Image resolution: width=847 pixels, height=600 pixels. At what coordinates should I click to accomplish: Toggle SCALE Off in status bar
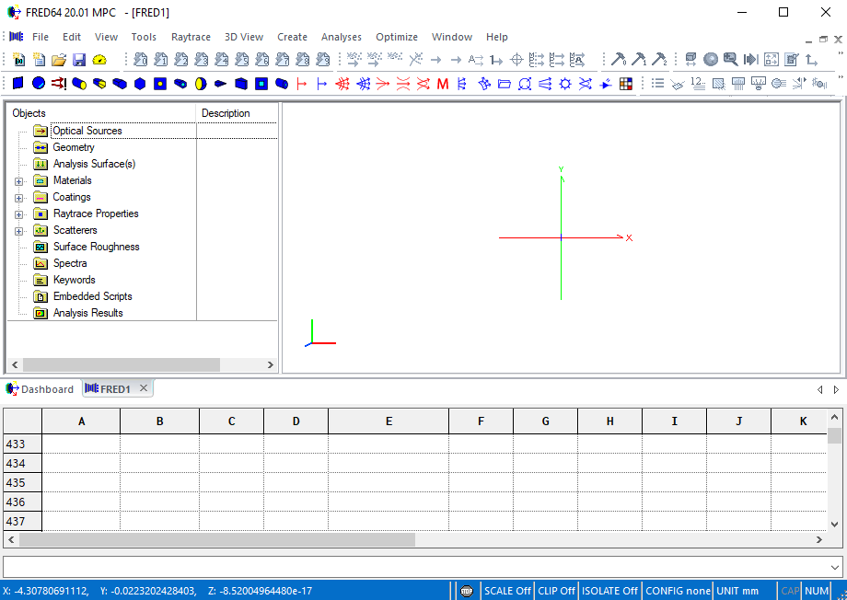coord(507,591)
